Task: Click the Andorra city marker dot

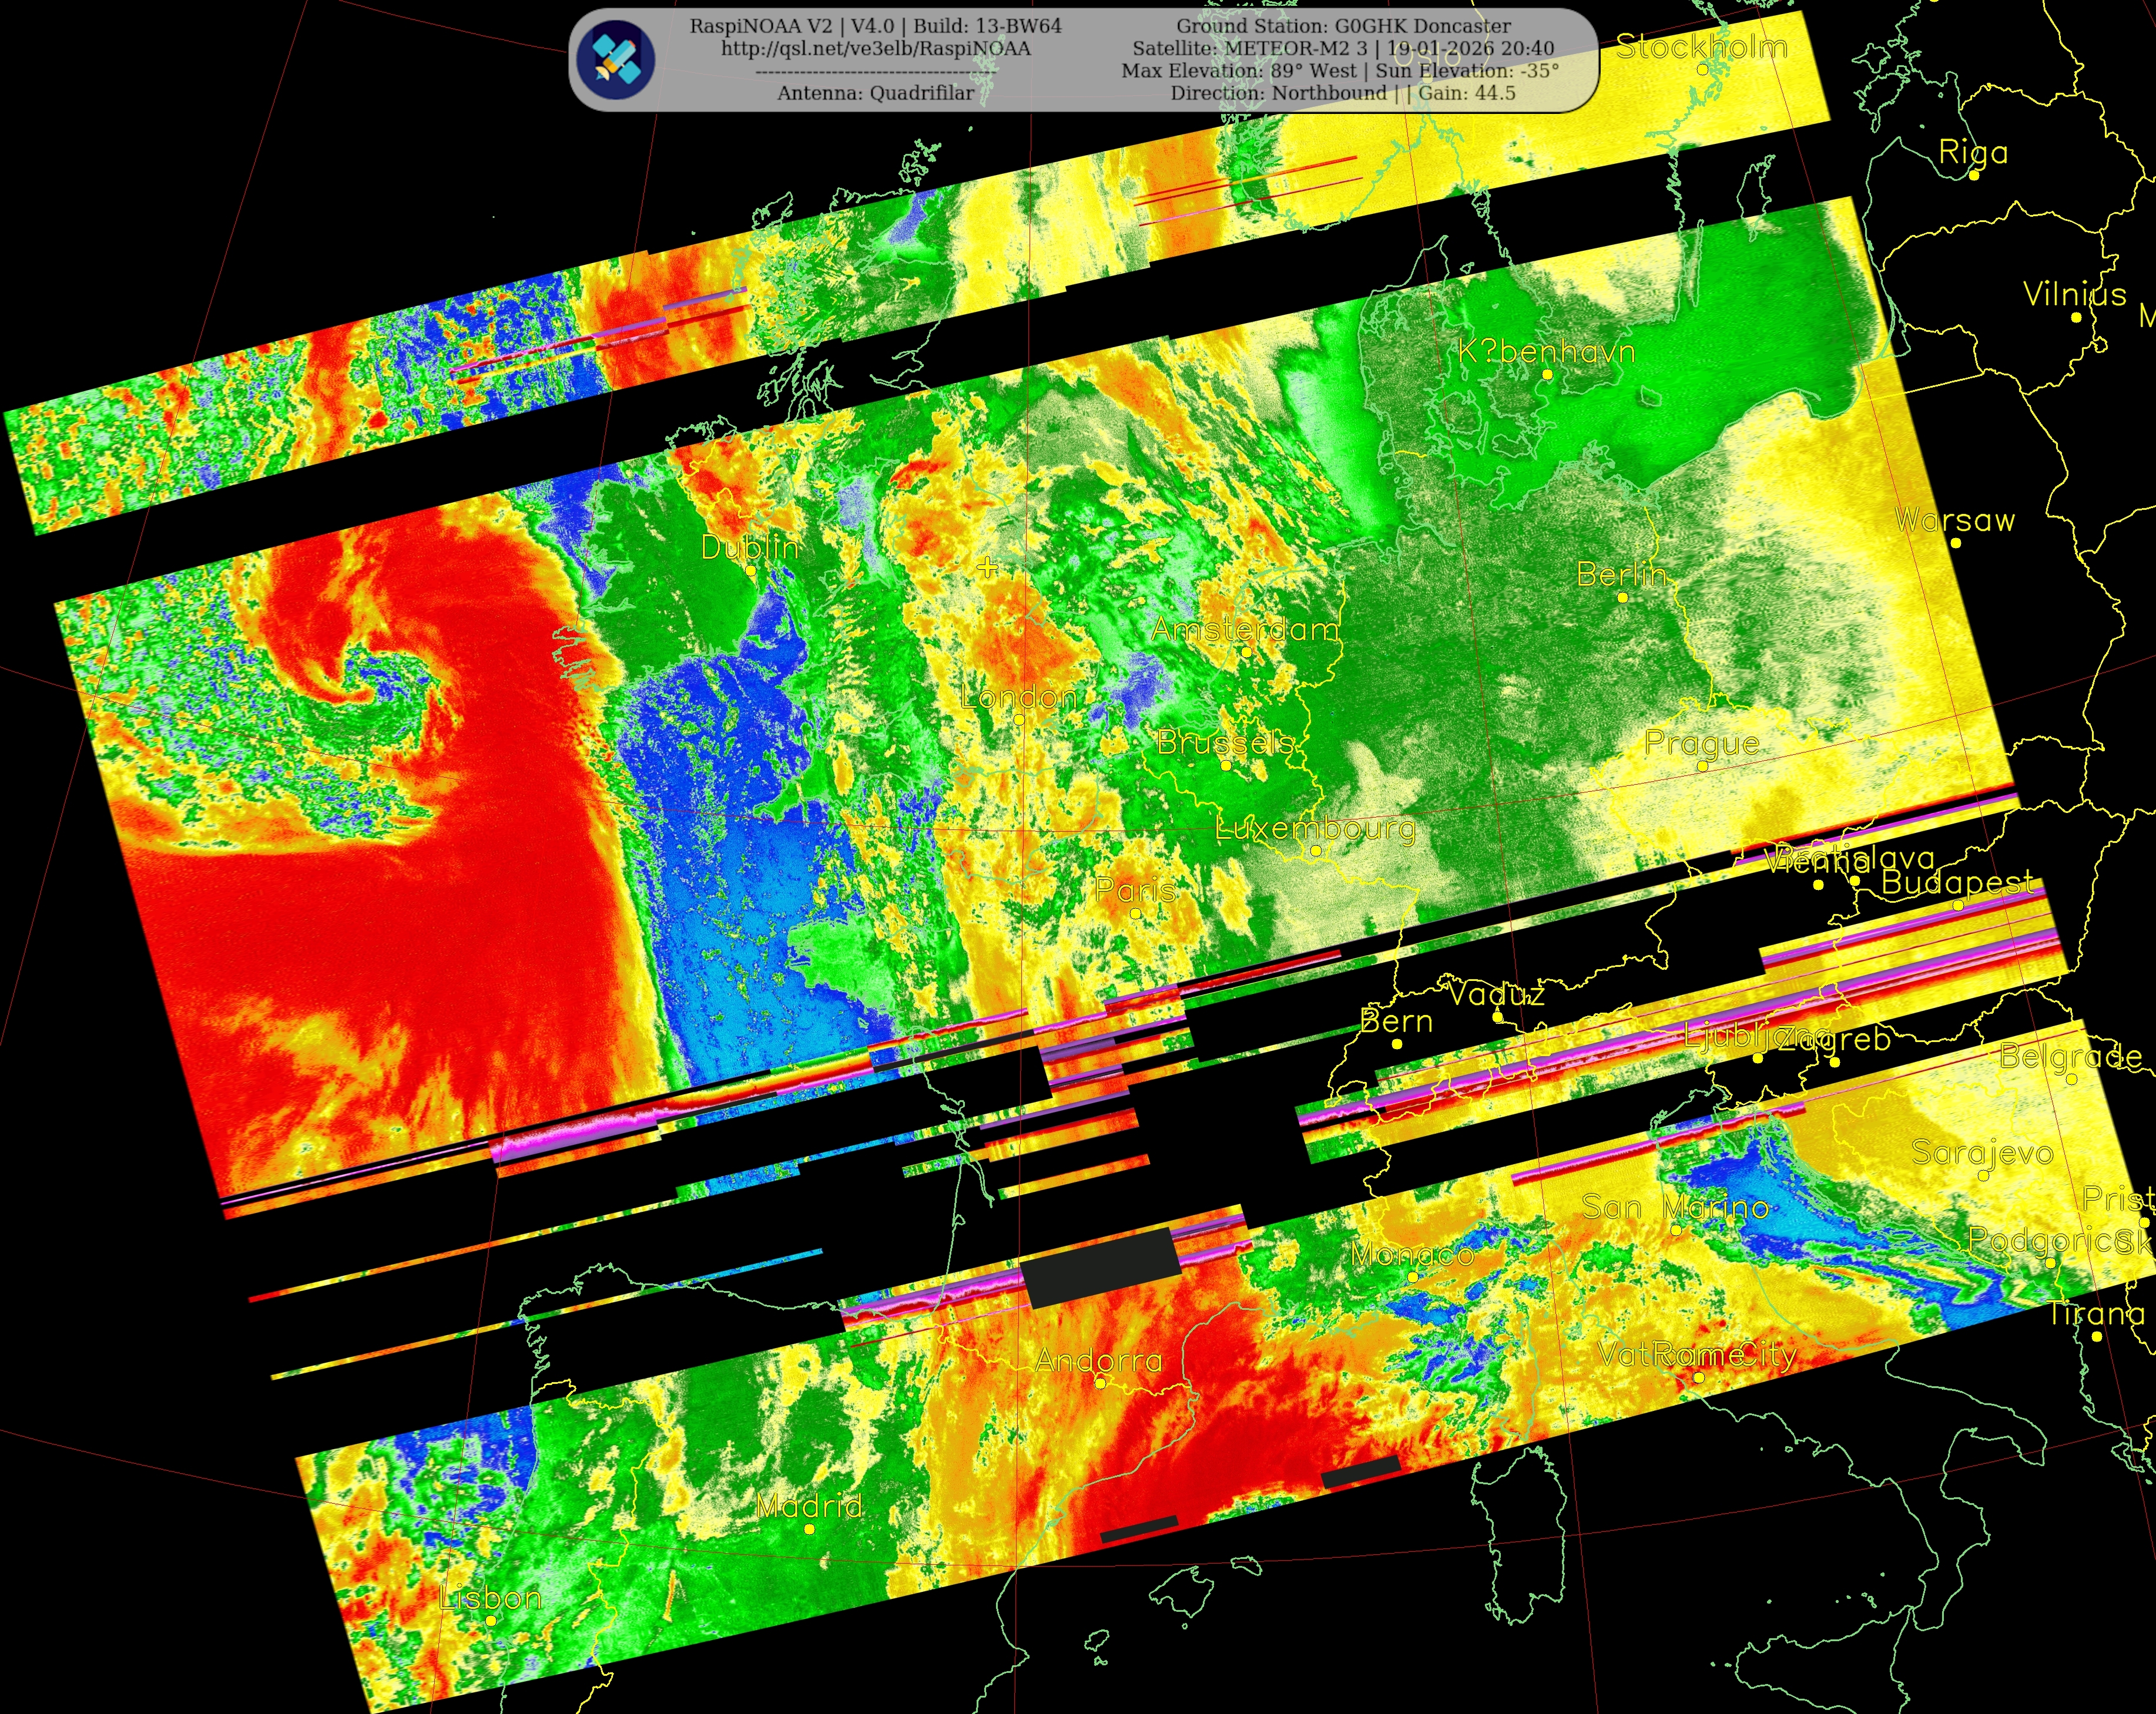Action: point(1100,1383)
